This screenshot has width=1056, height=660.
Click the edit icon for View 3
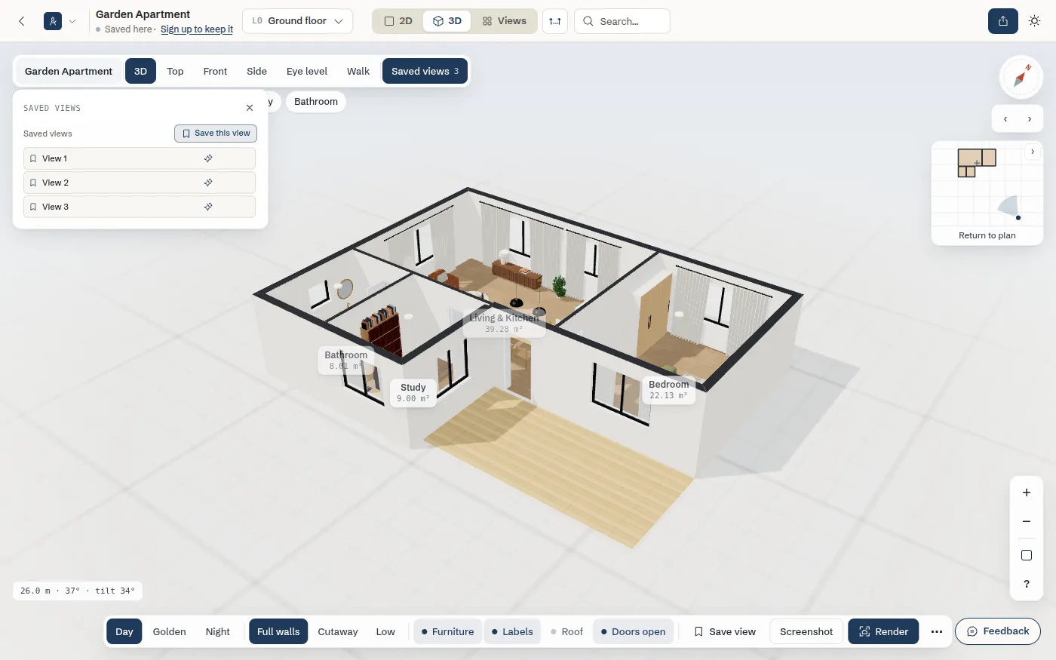pos(208,207)
